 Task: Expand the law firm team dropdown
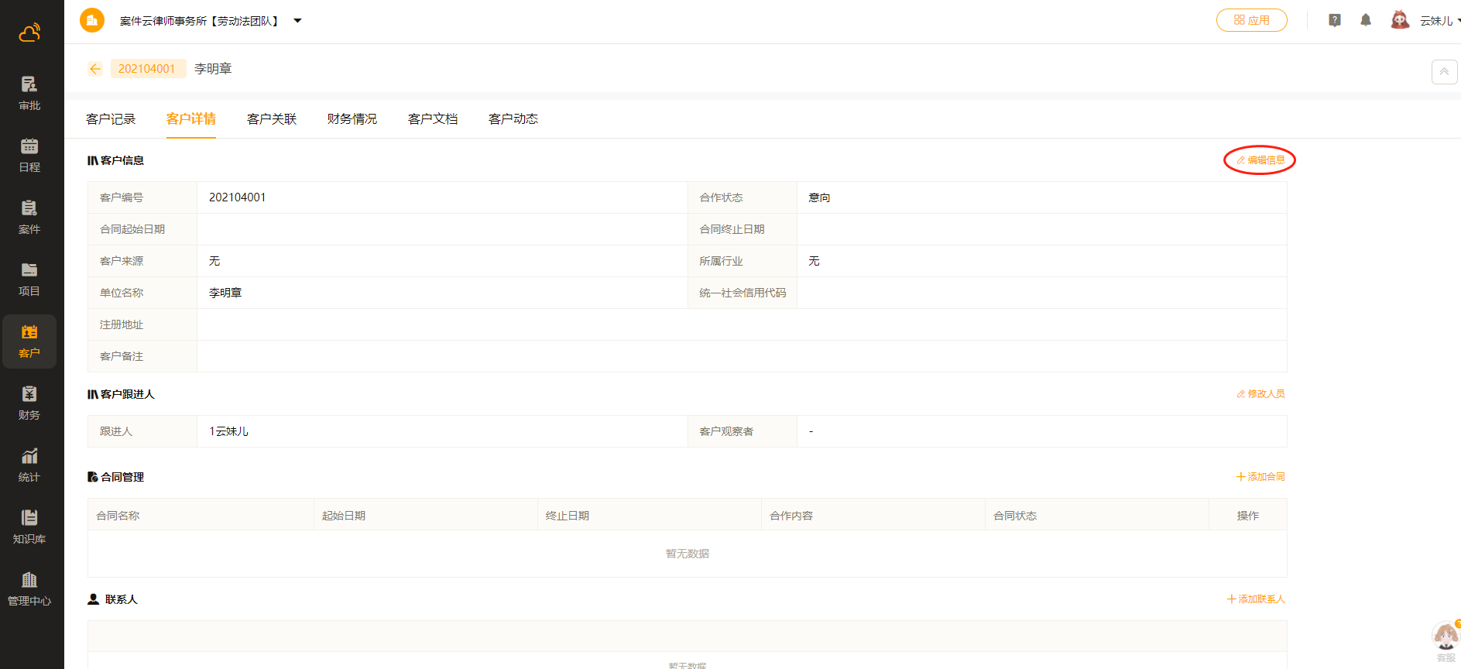(x=297, y=21)
